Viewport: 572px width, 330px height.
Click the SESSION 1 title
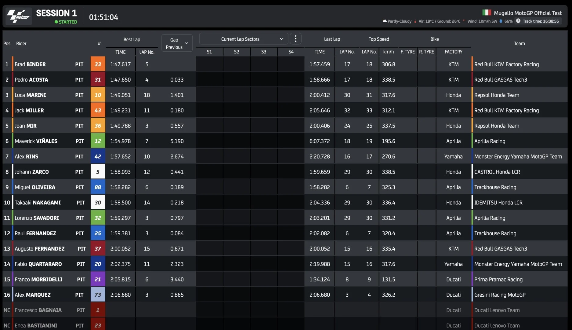pyautogui.click(x=56, y=13)
